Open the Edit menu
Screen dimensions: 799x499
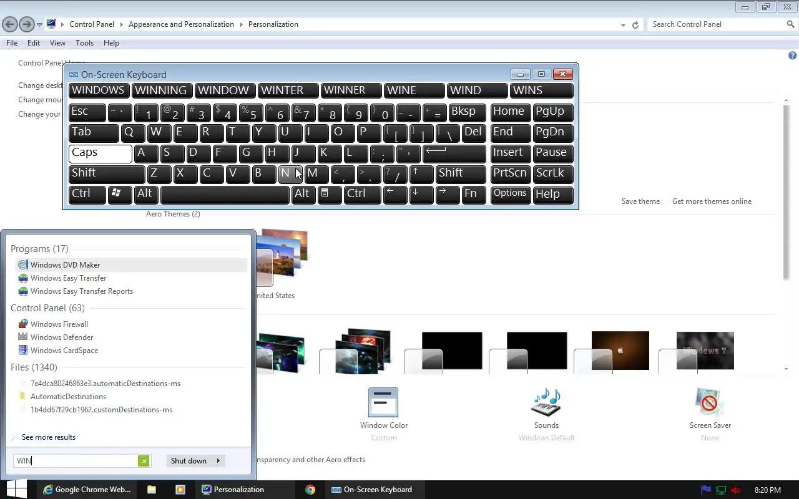click(34, 43)
